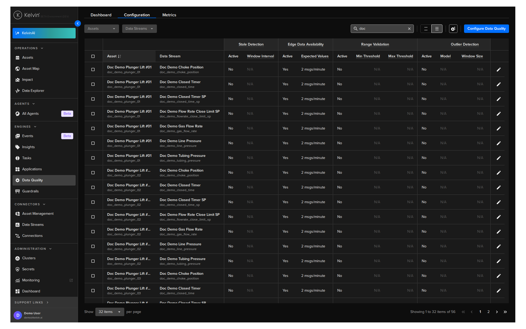Select doc_demo_plunger_03 Closed Timer row checkbox
This screenshot has height=329, width=526.
pos(93,291)
